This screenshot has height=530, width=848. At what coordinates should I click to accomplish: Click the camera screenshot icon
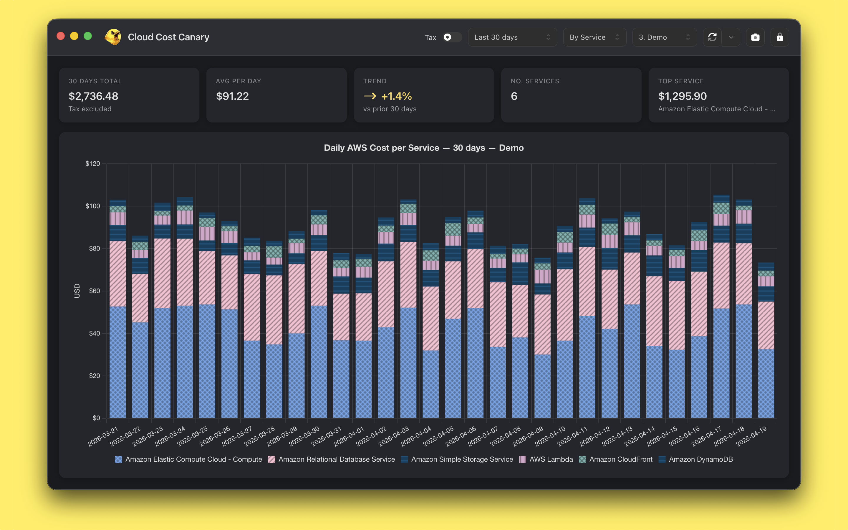pyautogui.click(x=755, y=37)
